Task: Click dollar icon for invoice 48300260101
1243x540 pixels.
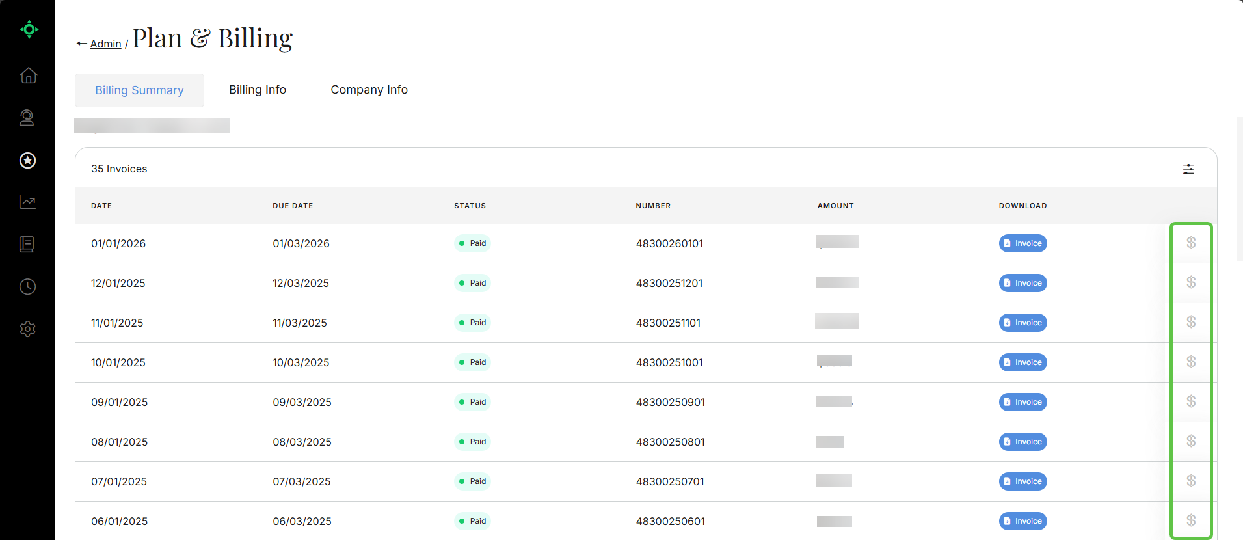Action: (1191, 243)
